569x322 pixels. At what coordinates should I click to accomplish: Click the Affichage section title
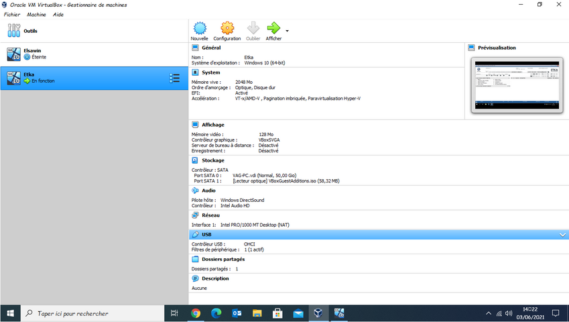pos(213,125)
